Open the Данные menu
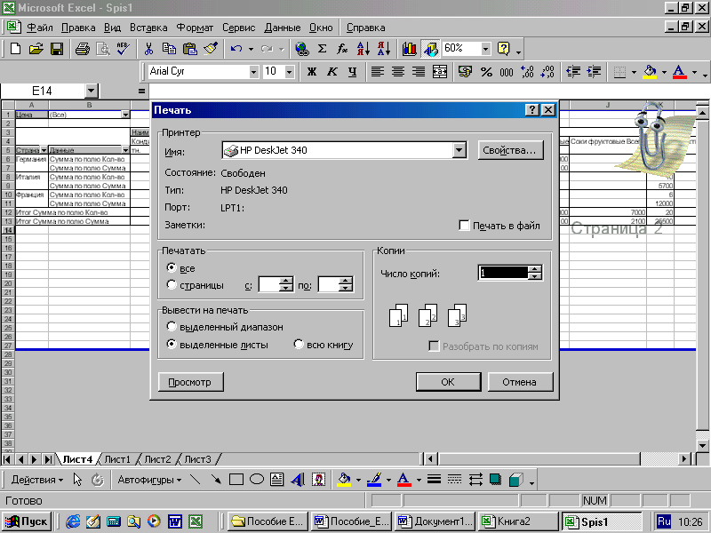711x533 pixels. pos(282,28)
